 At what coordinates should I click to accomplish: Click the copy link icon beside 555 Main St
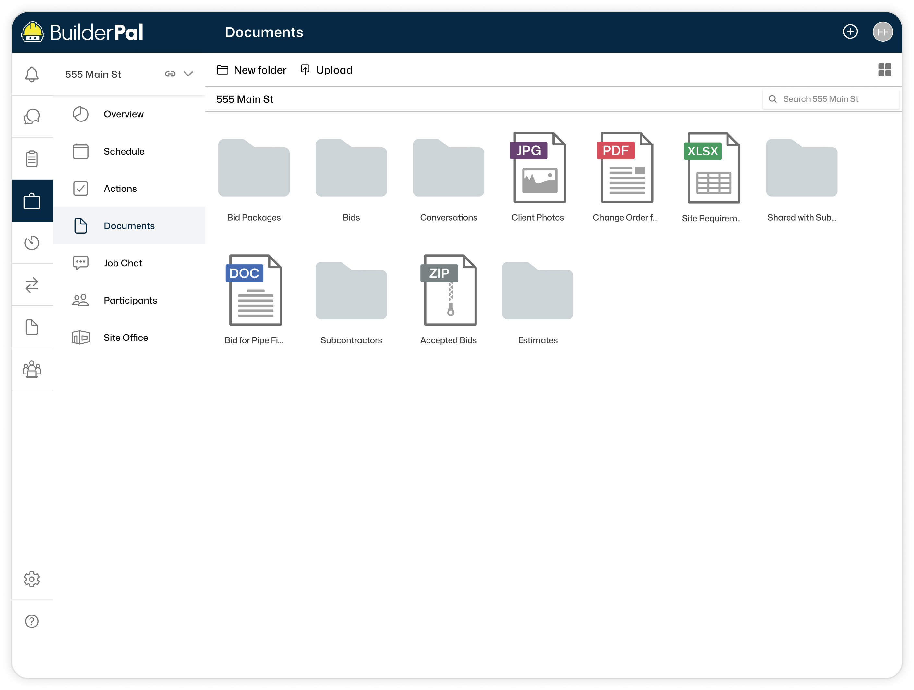(170, 74)
